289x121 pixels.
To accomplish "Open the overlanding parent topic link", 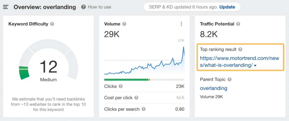I will tap(213, 88).
